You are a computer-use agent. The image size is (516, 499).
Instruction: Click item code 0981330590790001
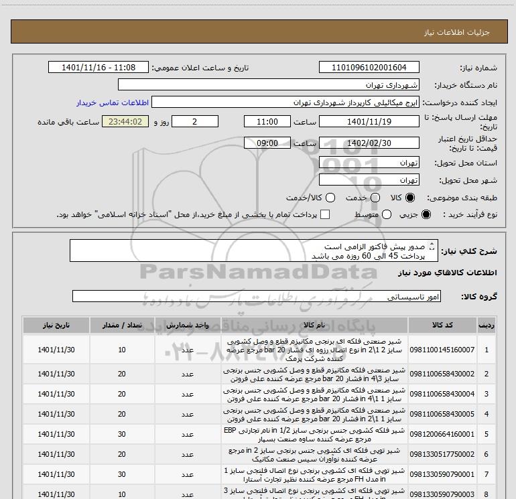[442, 474]
